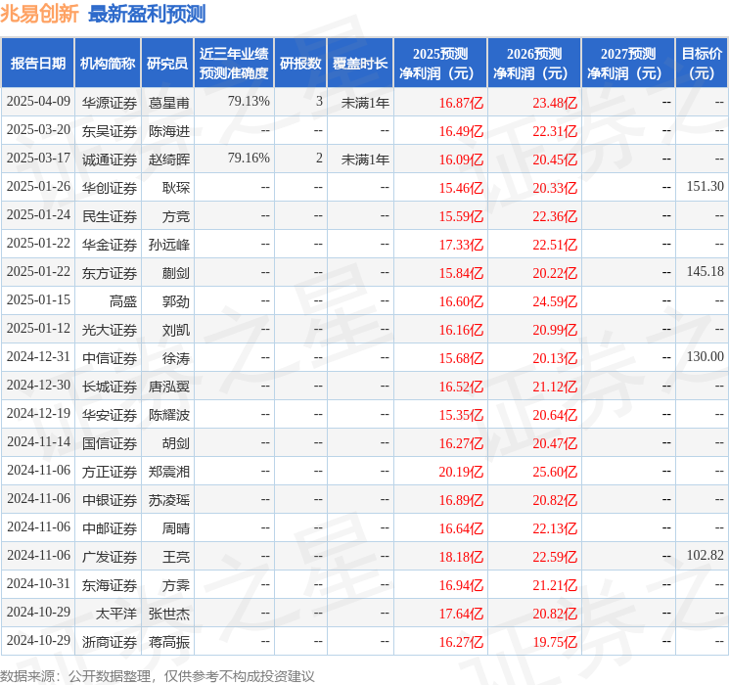Click the 79.16% accuracy value
Screen dimensions: 729x685
(249, 158)
